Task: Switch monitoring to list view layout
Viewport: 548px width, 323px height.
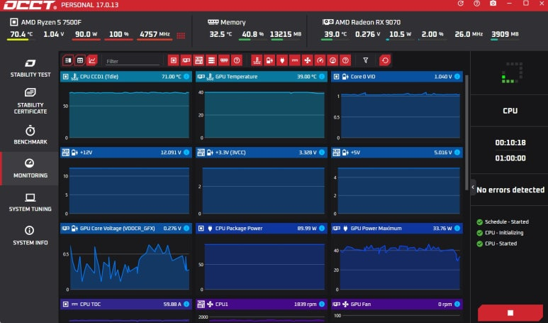Action: [x=68, y=60]
